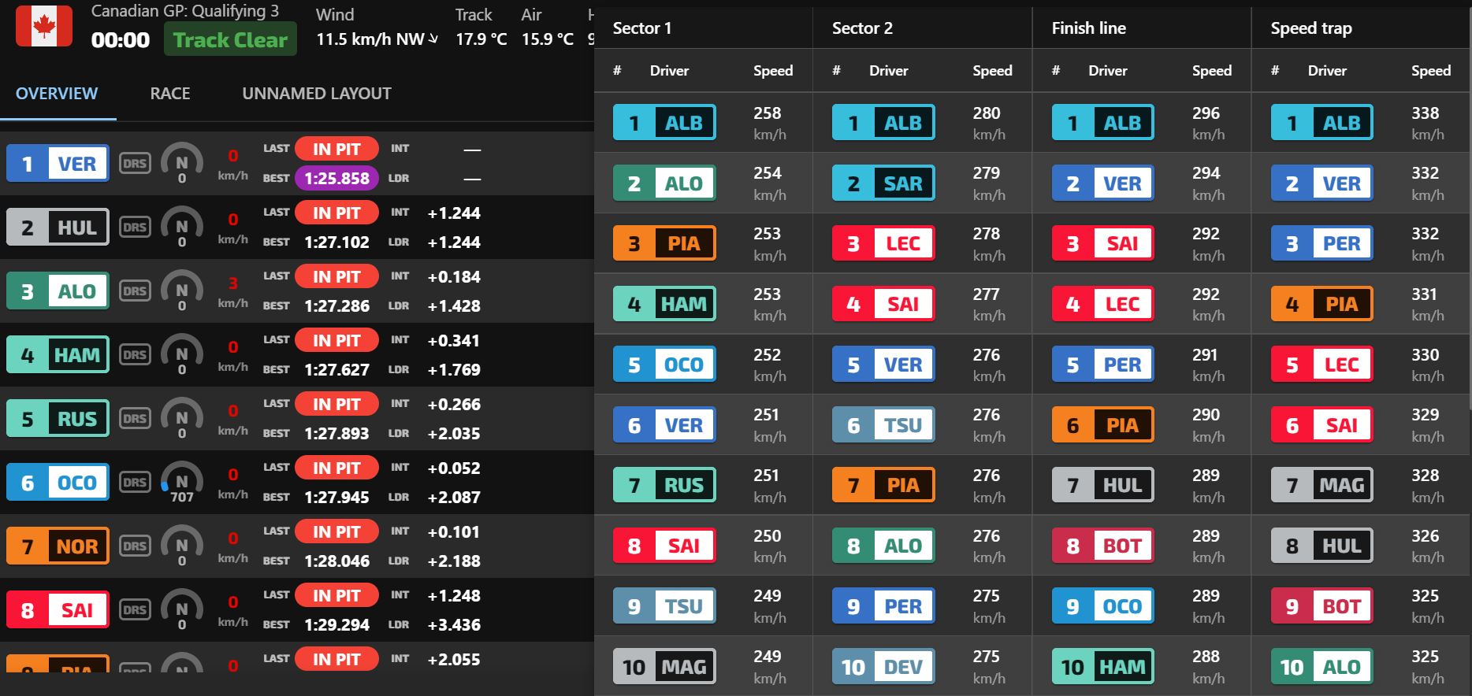
Task: Select position 4 HAM timing badge
Action: tap(58, 355)
